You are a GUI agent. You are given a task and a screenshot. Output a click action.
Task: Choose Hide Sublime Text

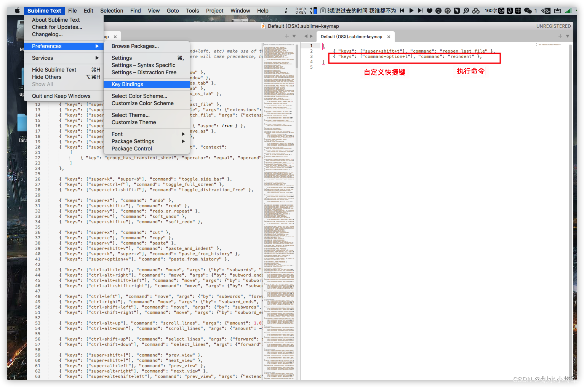pos(64,70)
